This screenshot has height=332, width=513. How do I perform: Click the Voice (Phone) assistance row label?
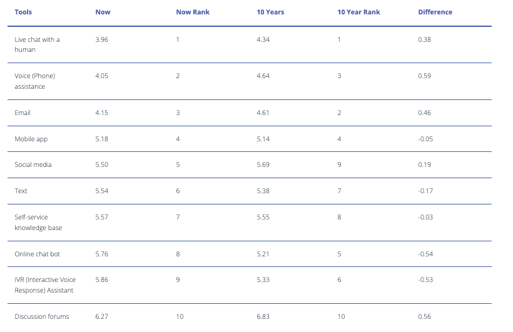34,81
